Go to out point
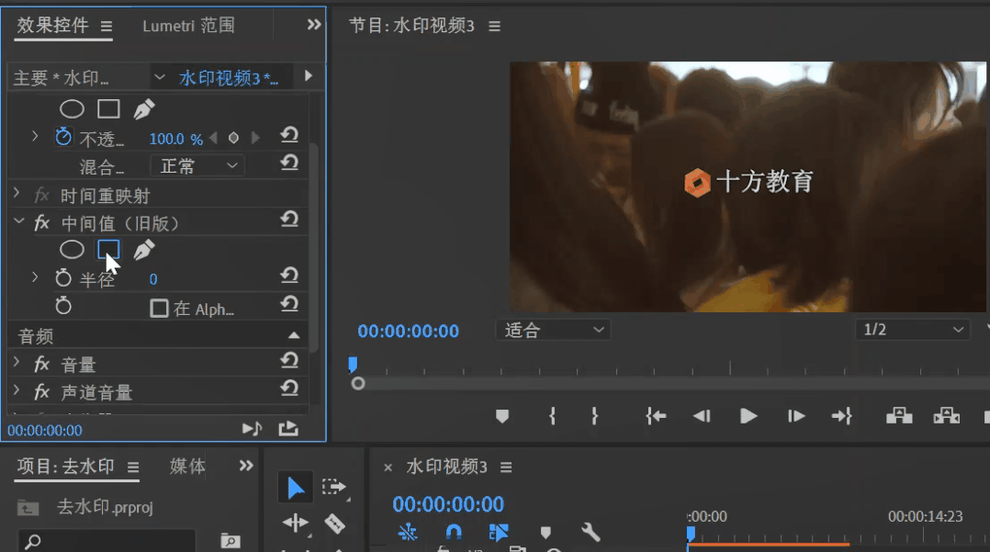Image resolution: width=990 pixels, height=552 pixels. pyautogui.click(x=841, y=416)
